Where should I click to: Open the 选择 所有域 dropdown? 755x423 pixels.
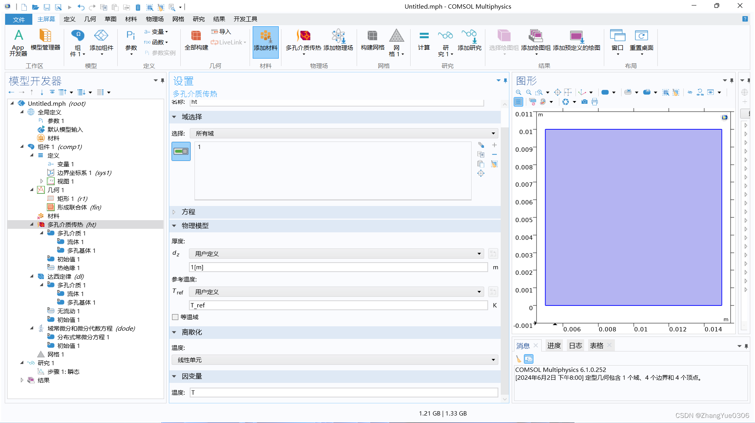(x=344, y=133)
